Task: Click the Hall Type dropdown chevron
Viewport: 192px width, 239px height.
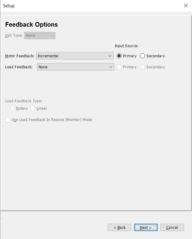Action: 52,36
